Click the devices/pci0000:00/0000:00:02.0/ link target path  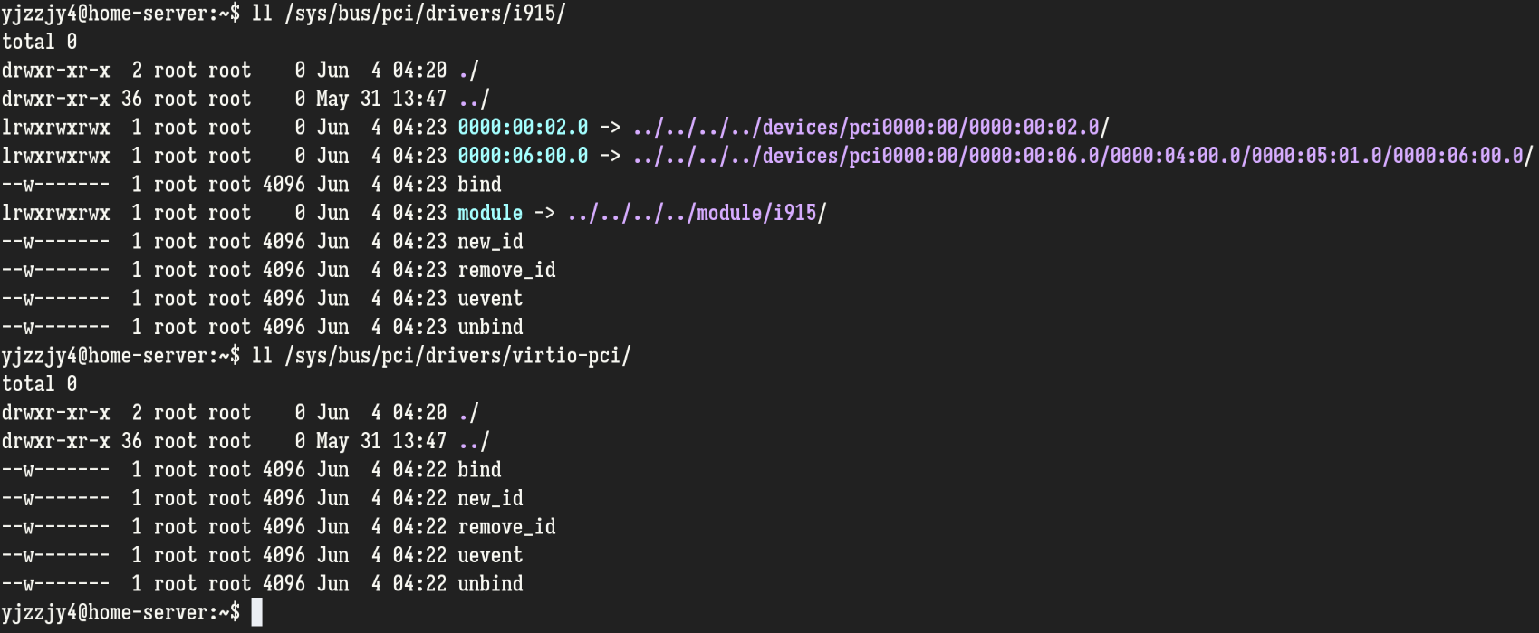tap(870, 128)
